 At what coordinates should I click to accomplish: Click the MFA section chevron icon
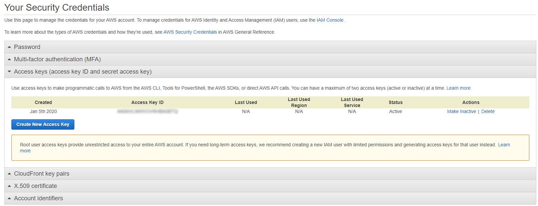(x=9, y=59)
